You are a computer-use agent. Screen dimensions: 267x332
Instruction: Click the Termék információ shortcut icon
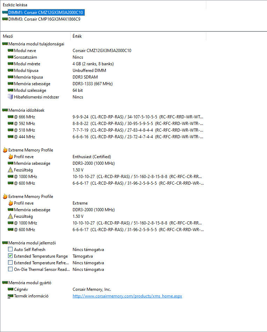(10, 296)
